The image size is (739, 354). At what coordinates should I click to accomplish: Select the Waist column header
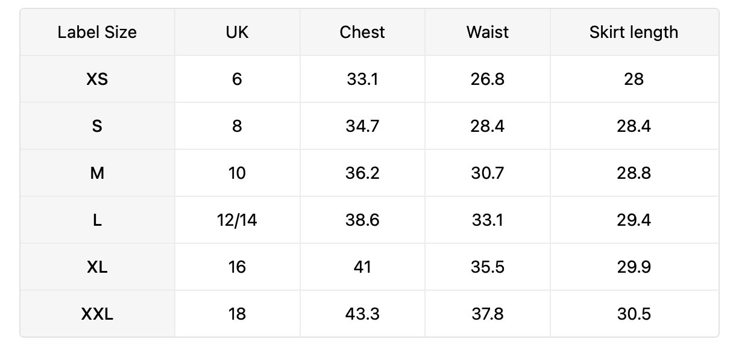click(488, 32)
